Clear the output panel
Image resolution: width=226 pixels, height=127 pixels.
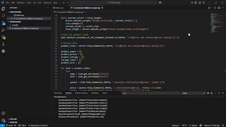tap(208, 93)
